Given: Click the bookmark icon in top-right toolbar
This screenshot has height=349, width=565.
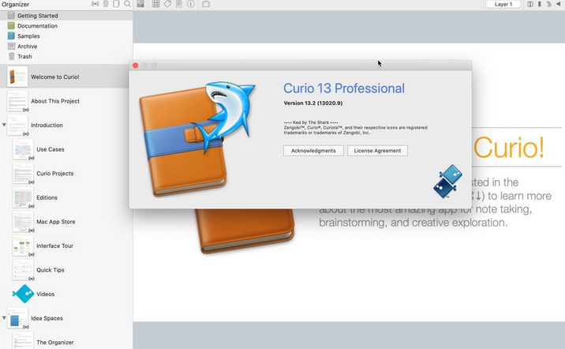Looking at the screenshot, I should [x=540, y=4].
